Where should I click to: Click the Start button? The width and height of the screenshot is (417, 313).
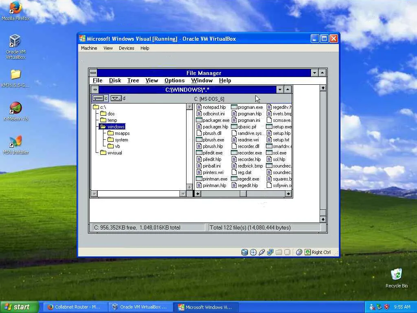pyautogui.click(x=19, y=307)
